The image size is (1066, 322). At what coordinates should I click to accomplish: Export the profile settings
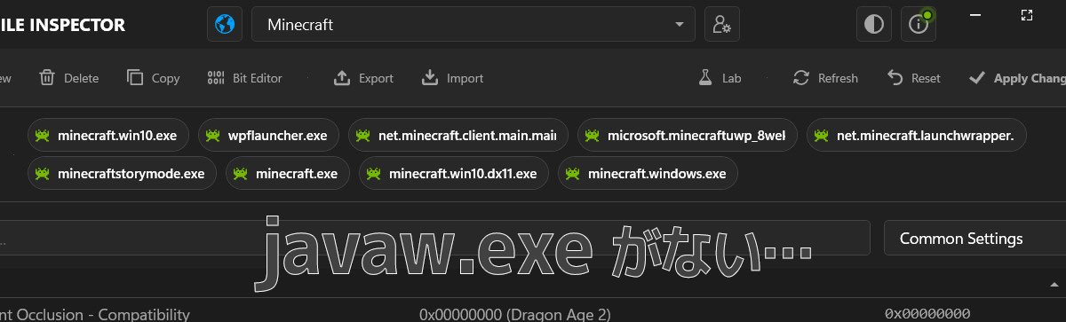pos(363,78)
